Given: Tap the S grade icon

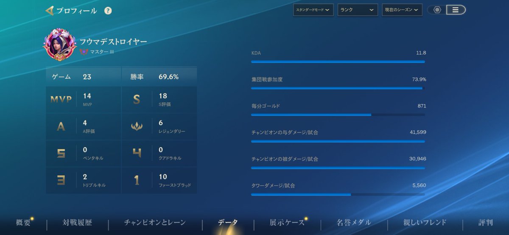Looking at the screenshot, I should (137, 100).
